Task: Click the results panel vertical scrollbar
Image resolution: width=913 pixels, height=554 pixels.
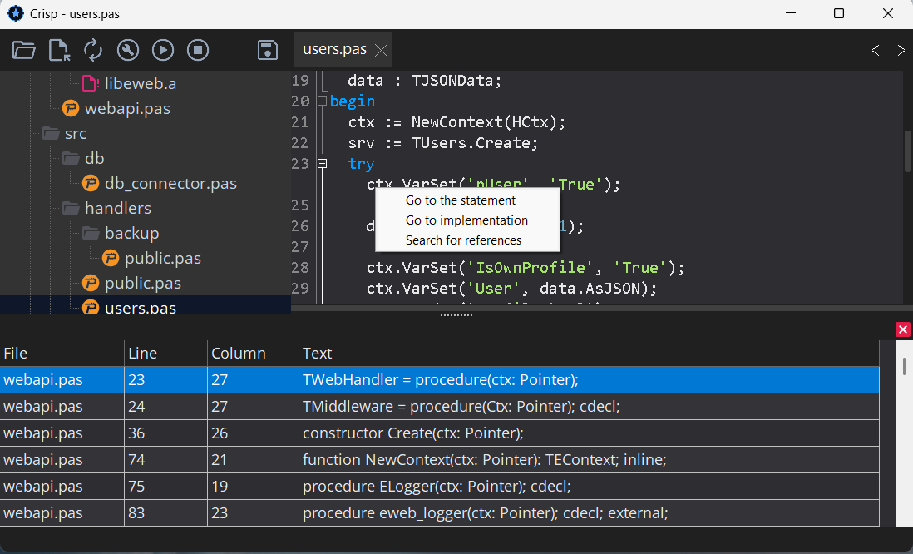Action: [x=904, y=366]
